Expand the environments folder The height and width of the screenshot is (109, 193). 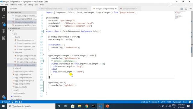(12, 93)
